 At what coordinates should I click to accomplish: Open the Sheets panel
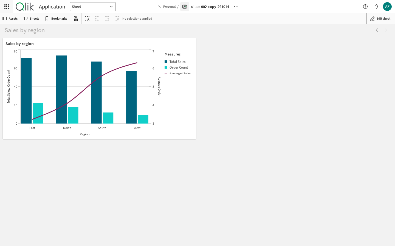pyautogui.click(x=31, y=19)
